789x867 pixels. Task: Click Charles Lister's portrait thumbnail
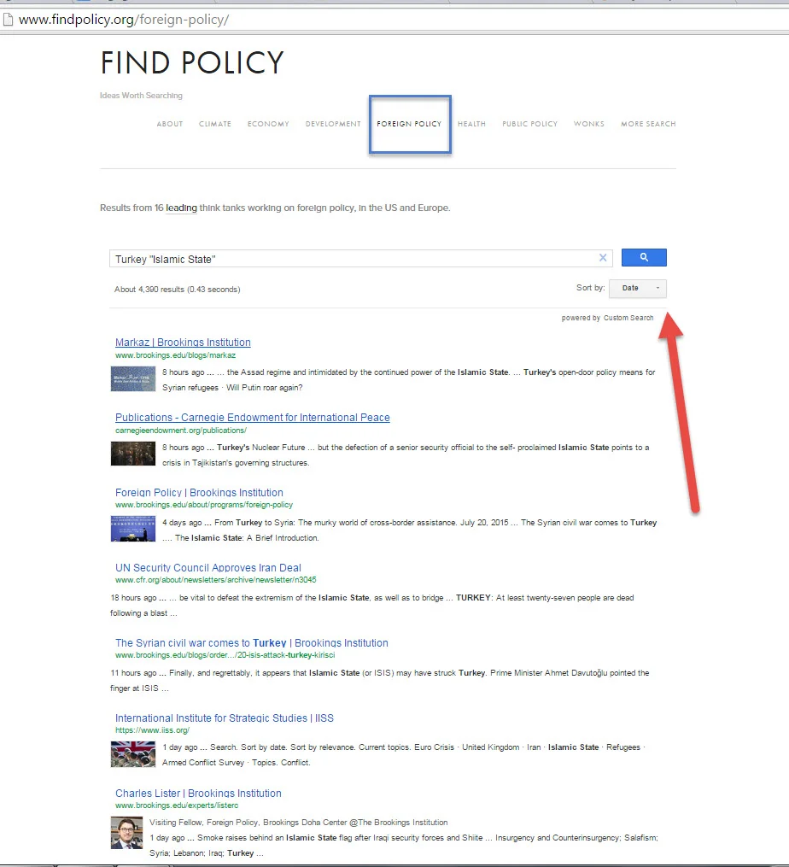coord(126,833)
